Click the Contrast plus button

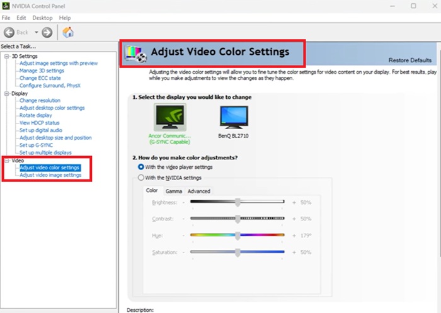[294, 219]
